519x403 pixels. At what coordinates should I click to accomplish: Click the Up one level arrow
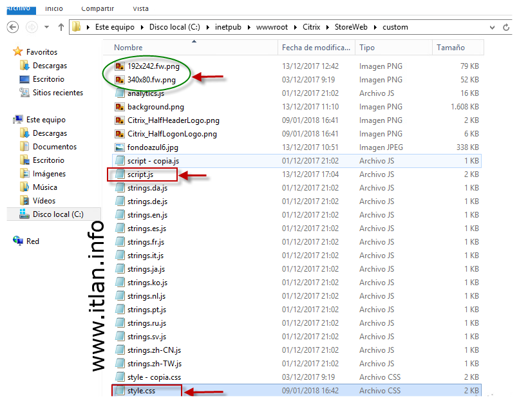tap(61, 28)
